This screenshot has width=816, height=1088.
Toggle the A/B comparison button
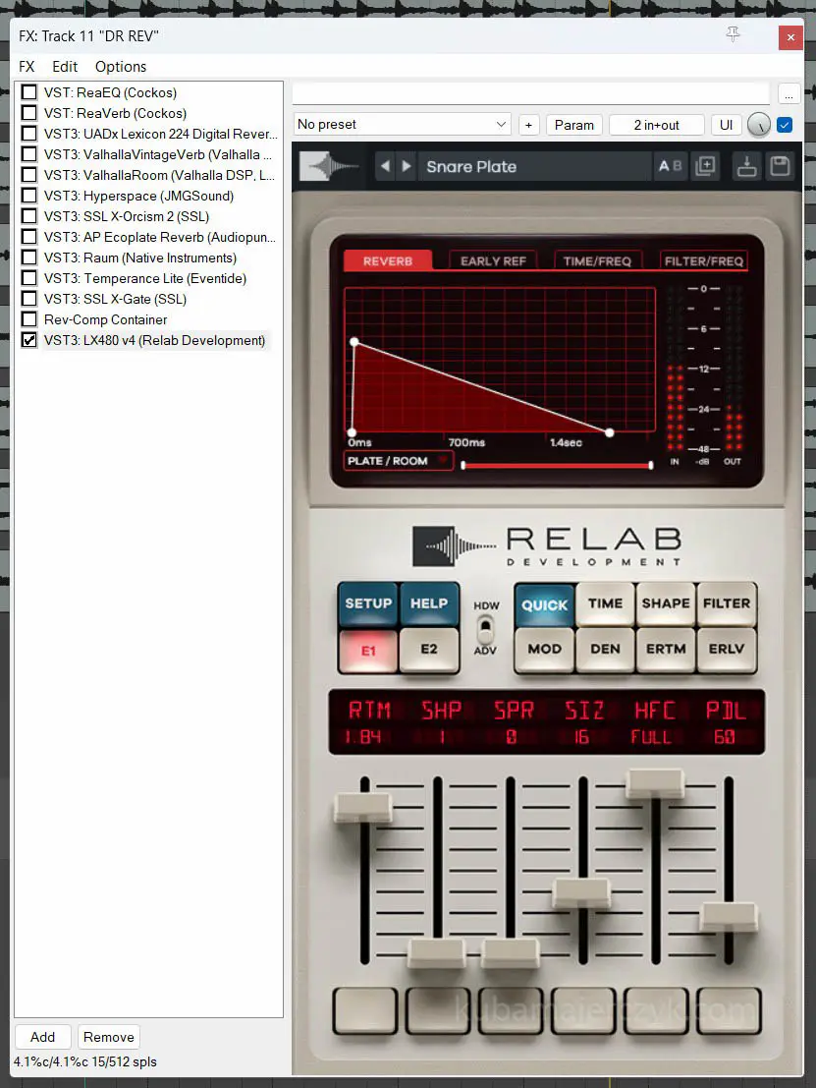click(670, 166)
